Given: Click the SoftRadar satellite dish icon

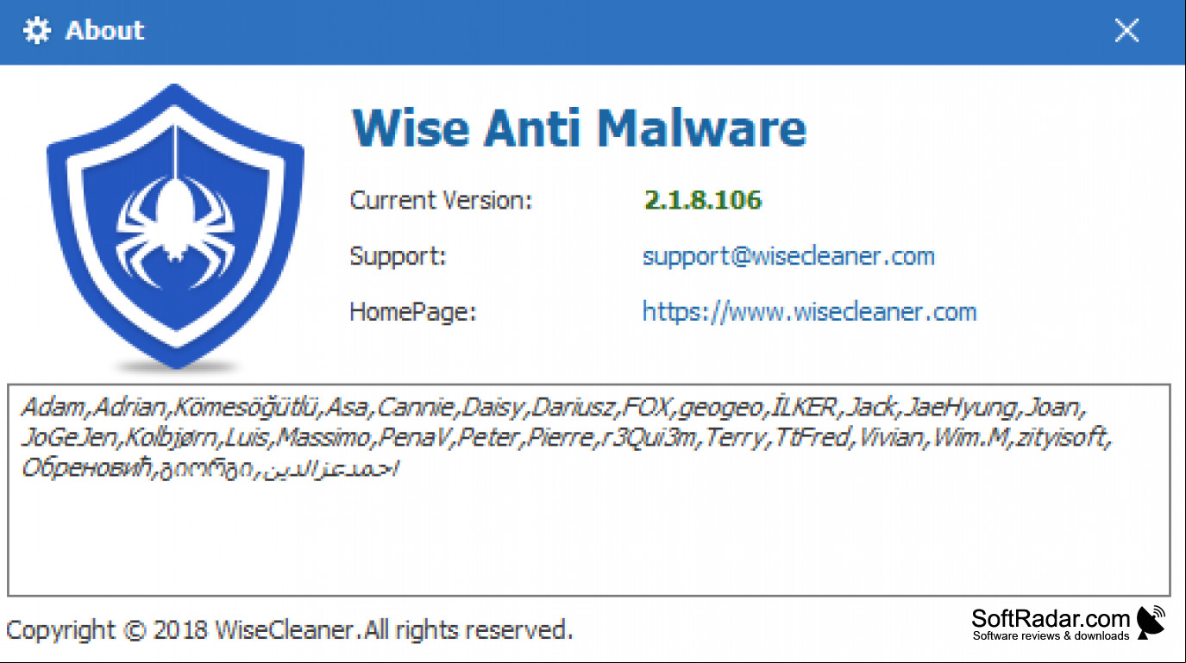Looking at the screenshot, I should [x=1151, y=622].
